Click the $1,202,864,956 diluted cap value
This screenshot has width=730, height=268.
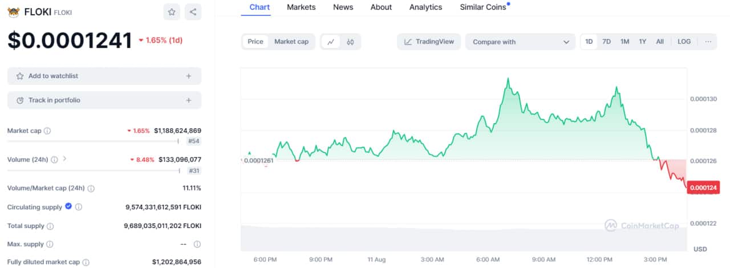pos(177,262)
